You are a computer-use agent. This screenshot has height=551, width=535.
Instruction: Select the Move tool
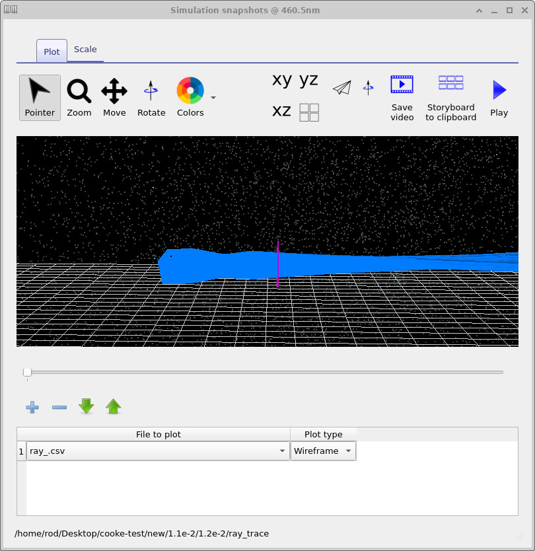coord(114,97)
